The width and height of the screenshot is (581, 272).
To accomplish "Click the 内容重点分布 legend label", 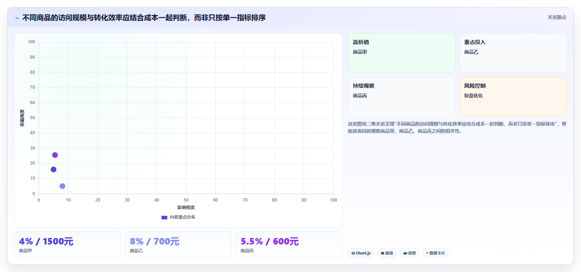I will tap(182, 217).
